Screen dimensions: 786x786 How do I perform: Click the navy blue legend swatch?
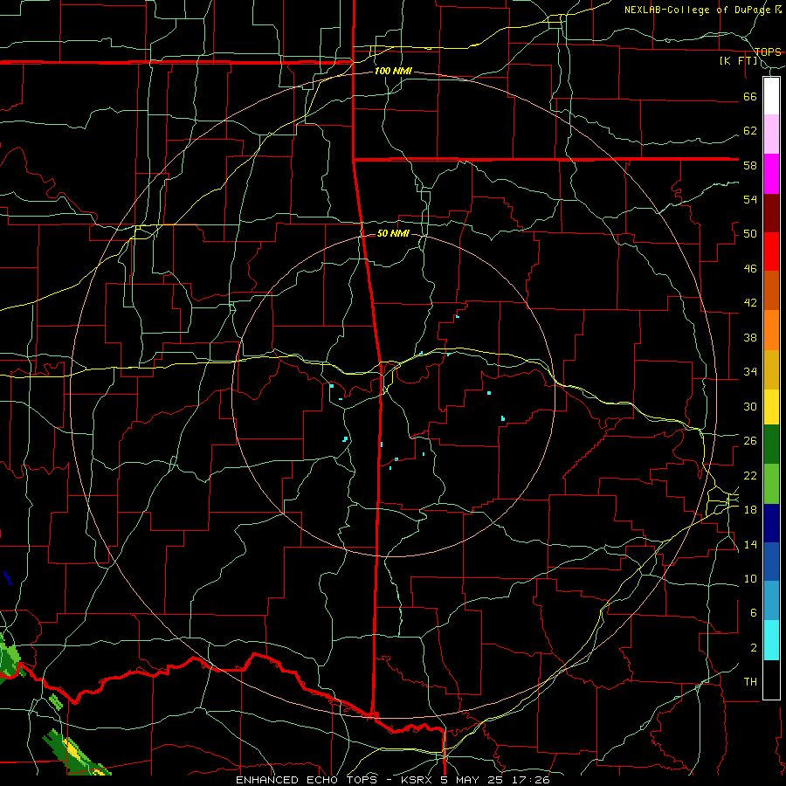click(771, 523)
